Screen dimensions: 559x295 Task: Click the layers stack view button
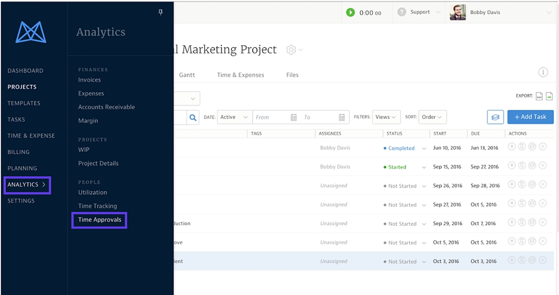pyautogui.click(x=495, y=117)
